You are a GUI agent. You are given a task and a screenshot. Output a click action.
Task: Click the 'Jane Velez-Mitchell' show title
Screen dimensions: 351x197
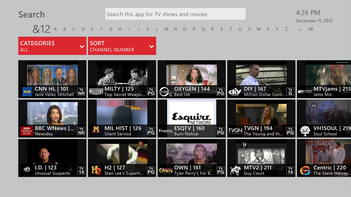point(54,95)
